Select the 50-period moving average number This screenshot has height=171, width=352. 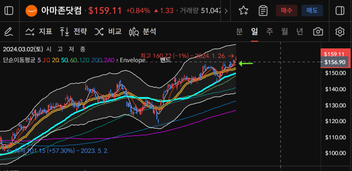[64, 60]
